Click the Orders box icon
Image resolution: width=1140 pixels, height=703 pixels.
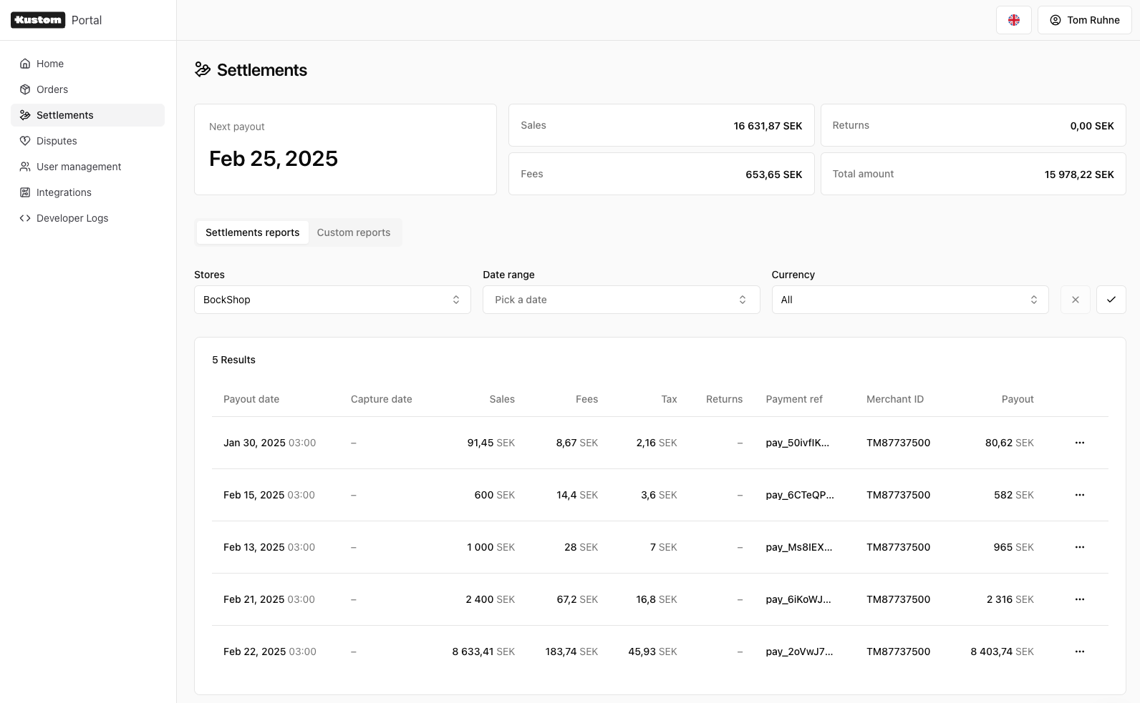pos(25,89)
